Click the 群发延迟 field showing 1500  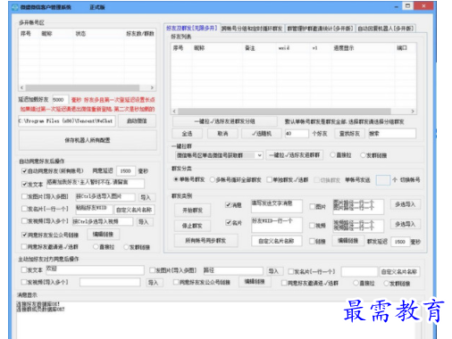400,242
